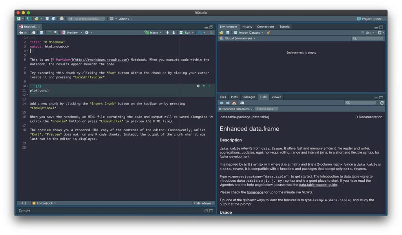This screenshot has width=402, height=235.
Task: Expand the Run options dropdown
Action: (193, 33)
